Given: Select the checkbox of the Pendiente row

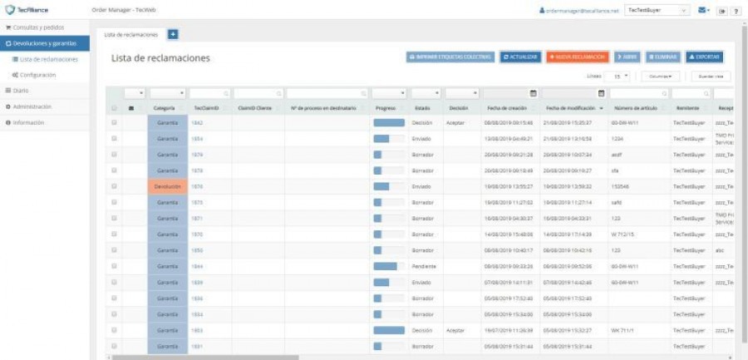Looking at the screenshot, I should click(x=114, y=266).
